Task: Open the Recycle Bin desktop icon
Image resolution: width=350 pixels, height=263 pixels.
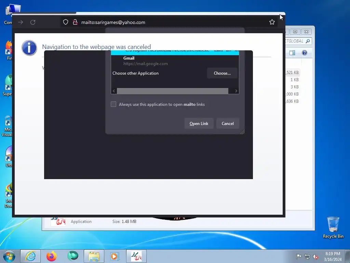Action: pos(333,227)
